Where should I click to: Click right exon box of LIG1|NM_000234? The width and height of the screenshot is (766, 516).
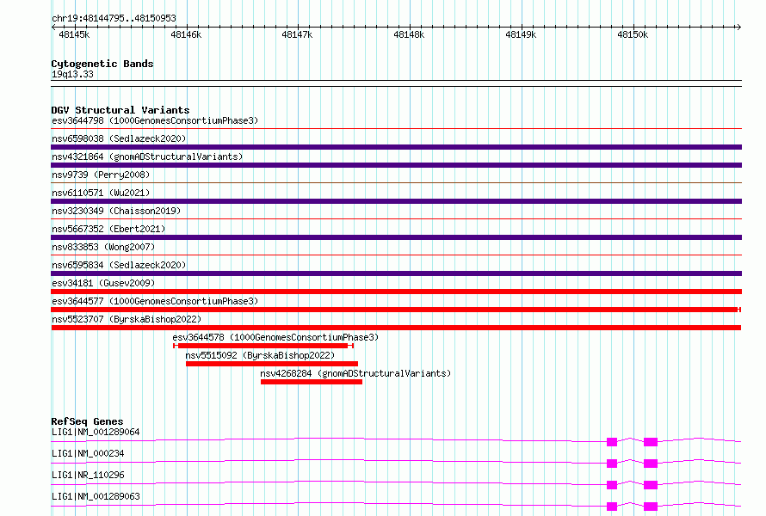[650, 464]
